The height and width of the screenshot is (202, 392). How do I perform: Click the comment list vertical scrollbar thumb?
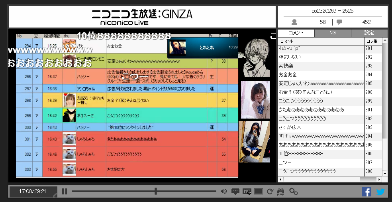point(384,90)
